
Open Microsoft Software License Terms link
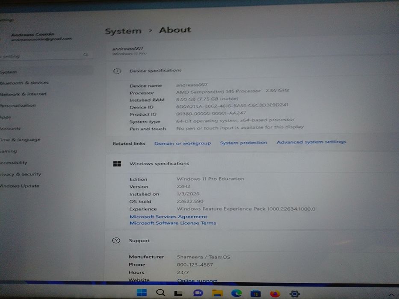pyautogui.click(x=173, y=223)
